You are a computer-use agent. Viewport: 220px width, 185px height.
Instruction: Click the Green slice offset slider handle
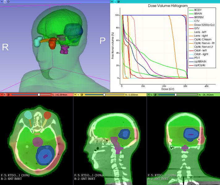[176, 95]
